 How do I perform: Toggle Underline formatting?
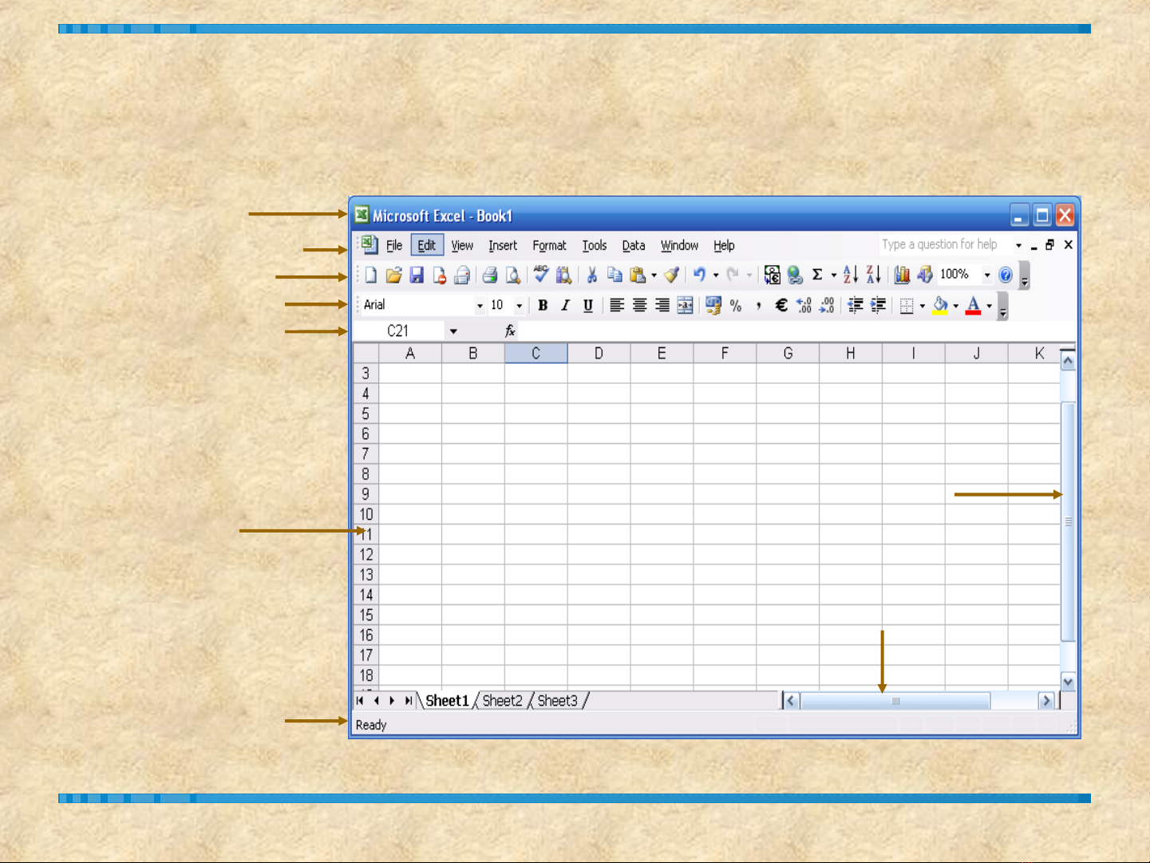(588, 305)
